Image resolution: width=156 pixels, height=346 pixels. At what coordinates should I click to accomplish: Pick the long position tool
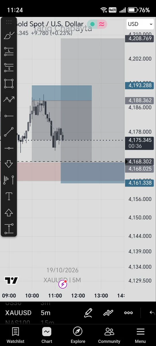click(x=9, y=51)
